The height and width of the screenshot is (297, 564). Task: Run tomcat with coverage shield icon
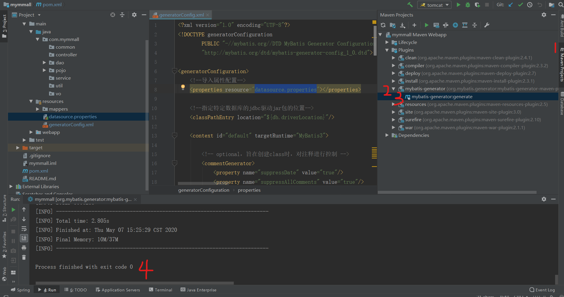(x=477, y=5)
